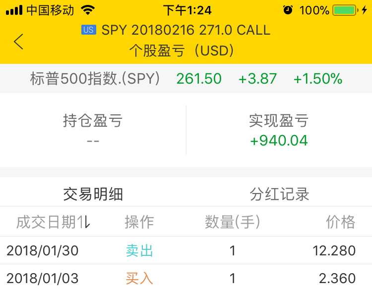372x290 pixels.
Task: Select the 2018/01/03 买入 trade row
Action: 186,278
